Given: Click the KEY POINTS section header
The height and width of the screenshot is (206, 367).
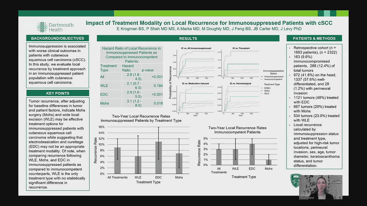Looking at the screenshot, I should pos(57,93).
